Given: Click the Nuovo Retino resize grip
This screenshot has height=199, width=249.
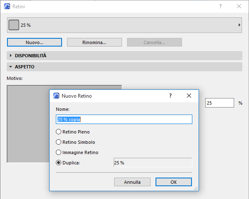Looking at the screenshot, I should 196,188.
